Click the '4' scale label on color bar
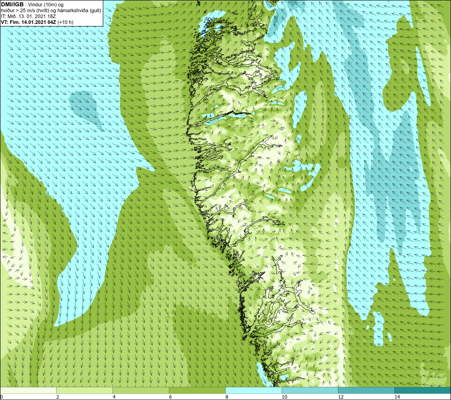The image size is (451, 400). 114,397
